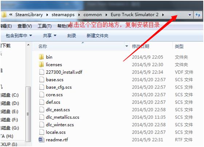Select the 磁盘 (D:) drive in sidebar
Viewport: 204px width, 147px height.
[9, 103]
